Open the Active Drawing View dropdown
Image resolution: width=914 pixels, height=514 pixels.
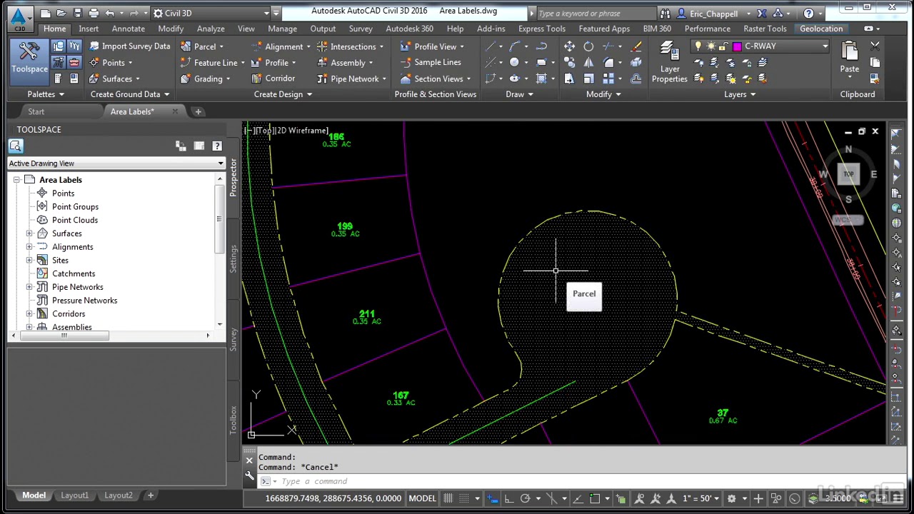[x=116, y=163]
